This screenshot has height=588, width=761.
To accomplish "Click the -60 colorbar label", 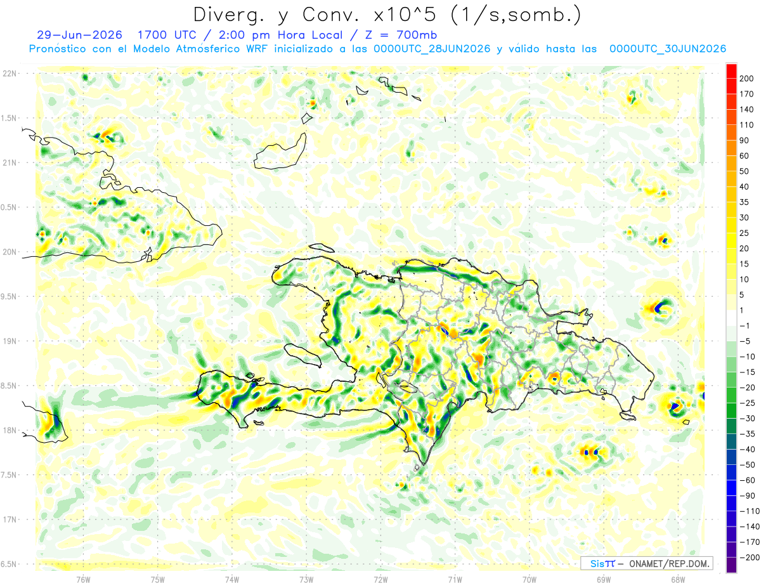I will click(748, 480).
